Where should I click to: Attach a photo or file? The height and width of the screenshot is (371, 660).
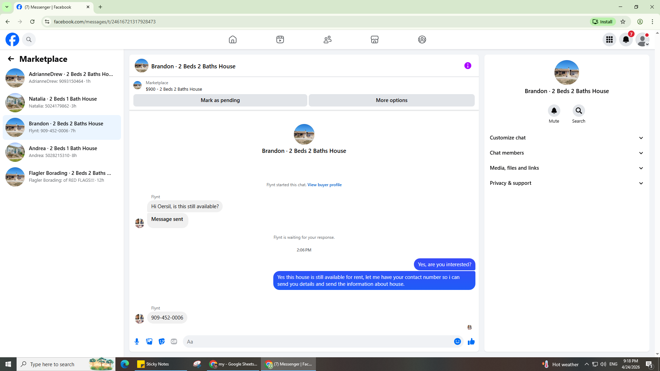(x=149, y=341)
